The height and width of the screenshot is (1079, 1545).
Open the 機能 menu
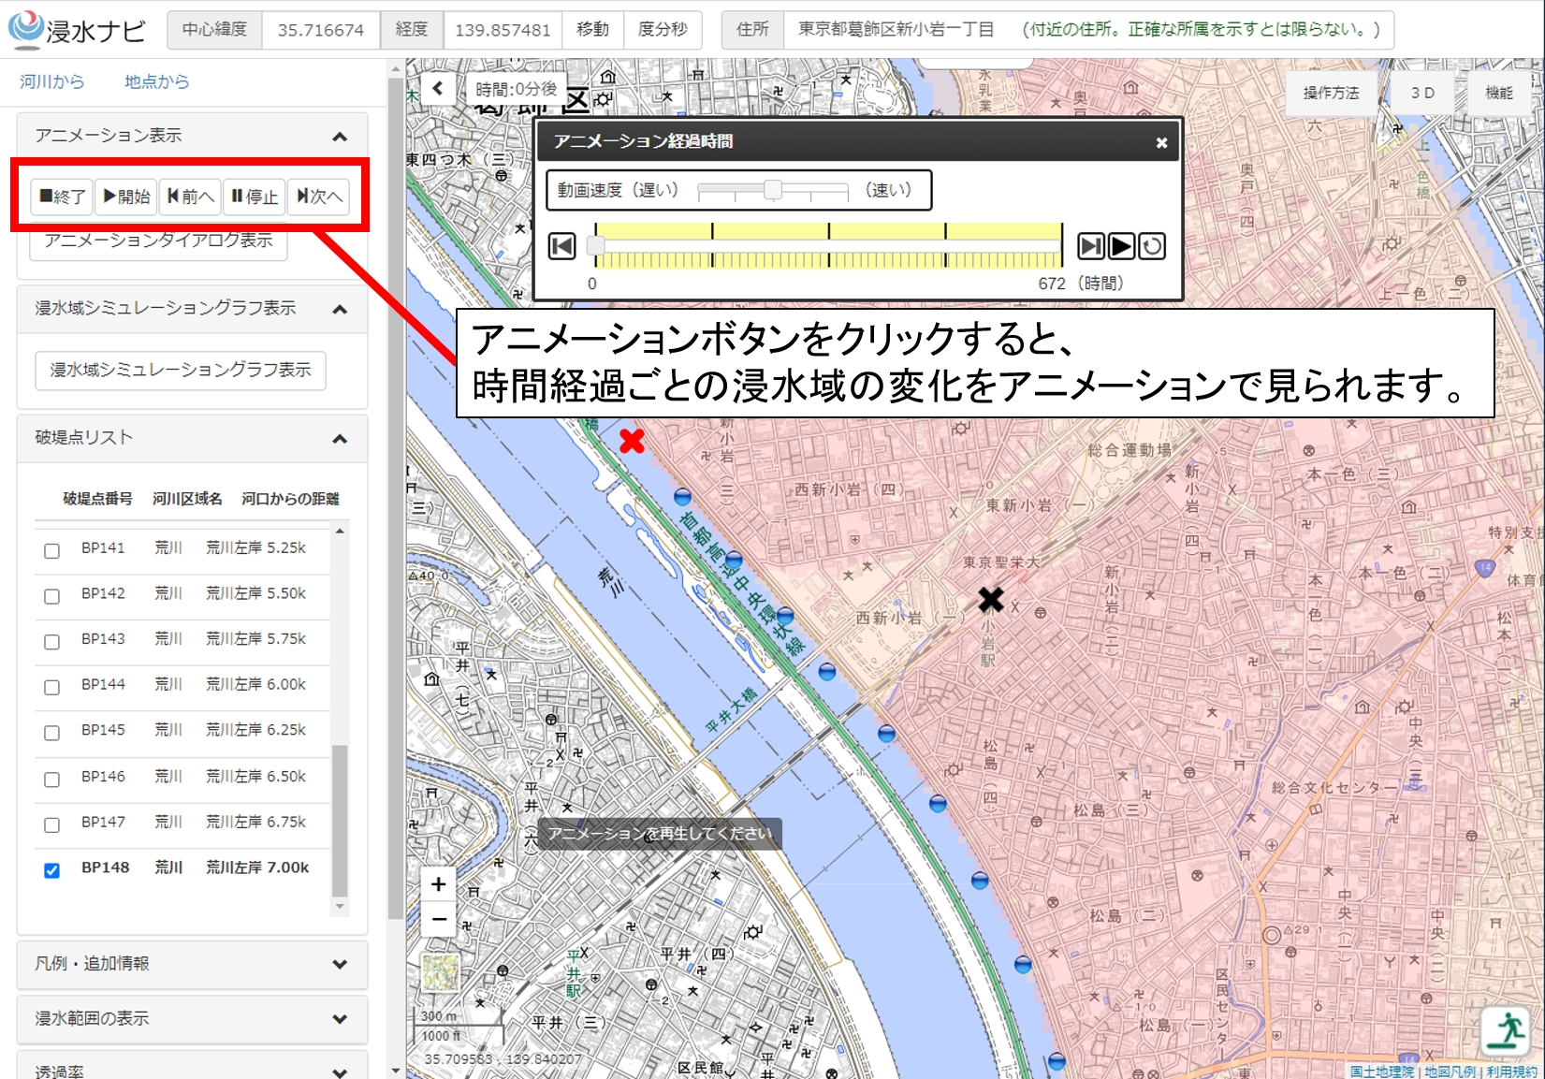click(1499, 93)
